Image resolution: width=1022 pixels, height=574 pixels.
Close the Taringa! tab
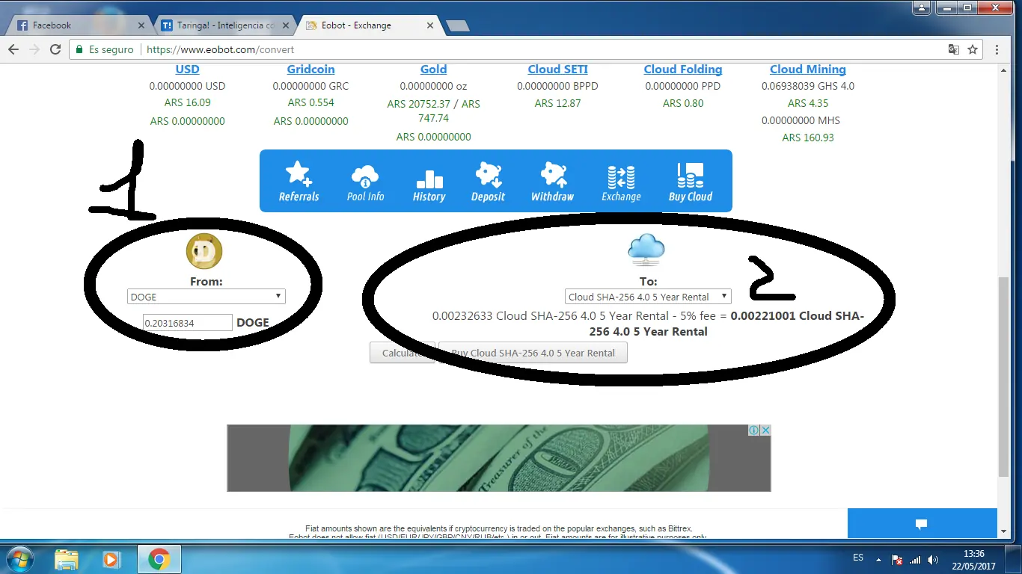[286, 25]
